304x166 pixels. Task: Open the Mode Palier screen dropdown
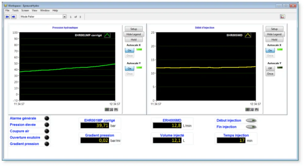[x=64, y=17]
